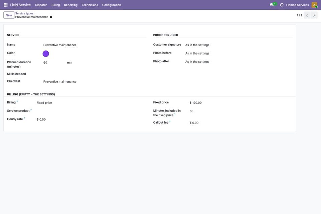The image size is (321, 214).
Task: Open the empty Skills needed field
Action: [x=94, y=74]
